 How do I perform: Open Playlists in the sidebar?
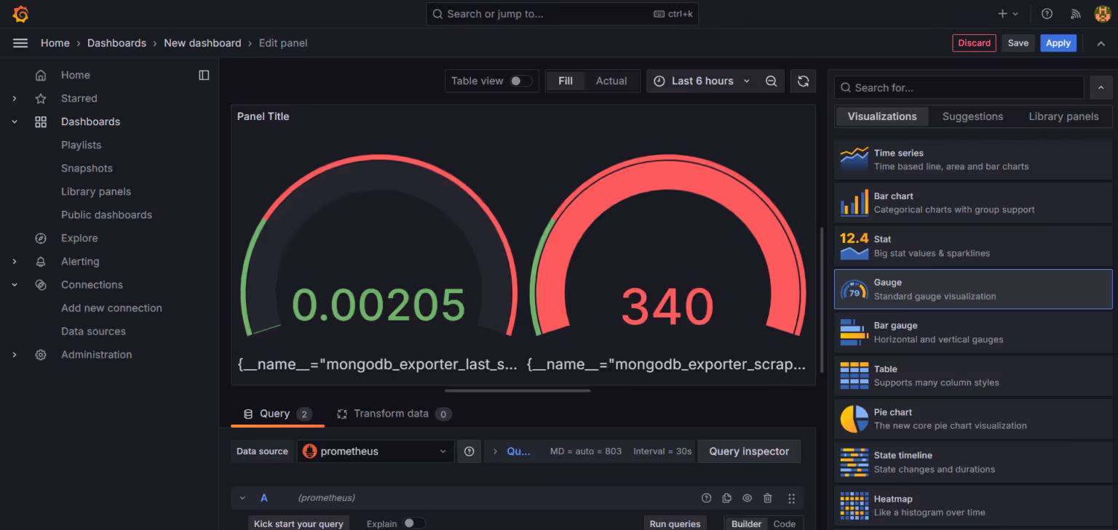(x=81, y=145)
